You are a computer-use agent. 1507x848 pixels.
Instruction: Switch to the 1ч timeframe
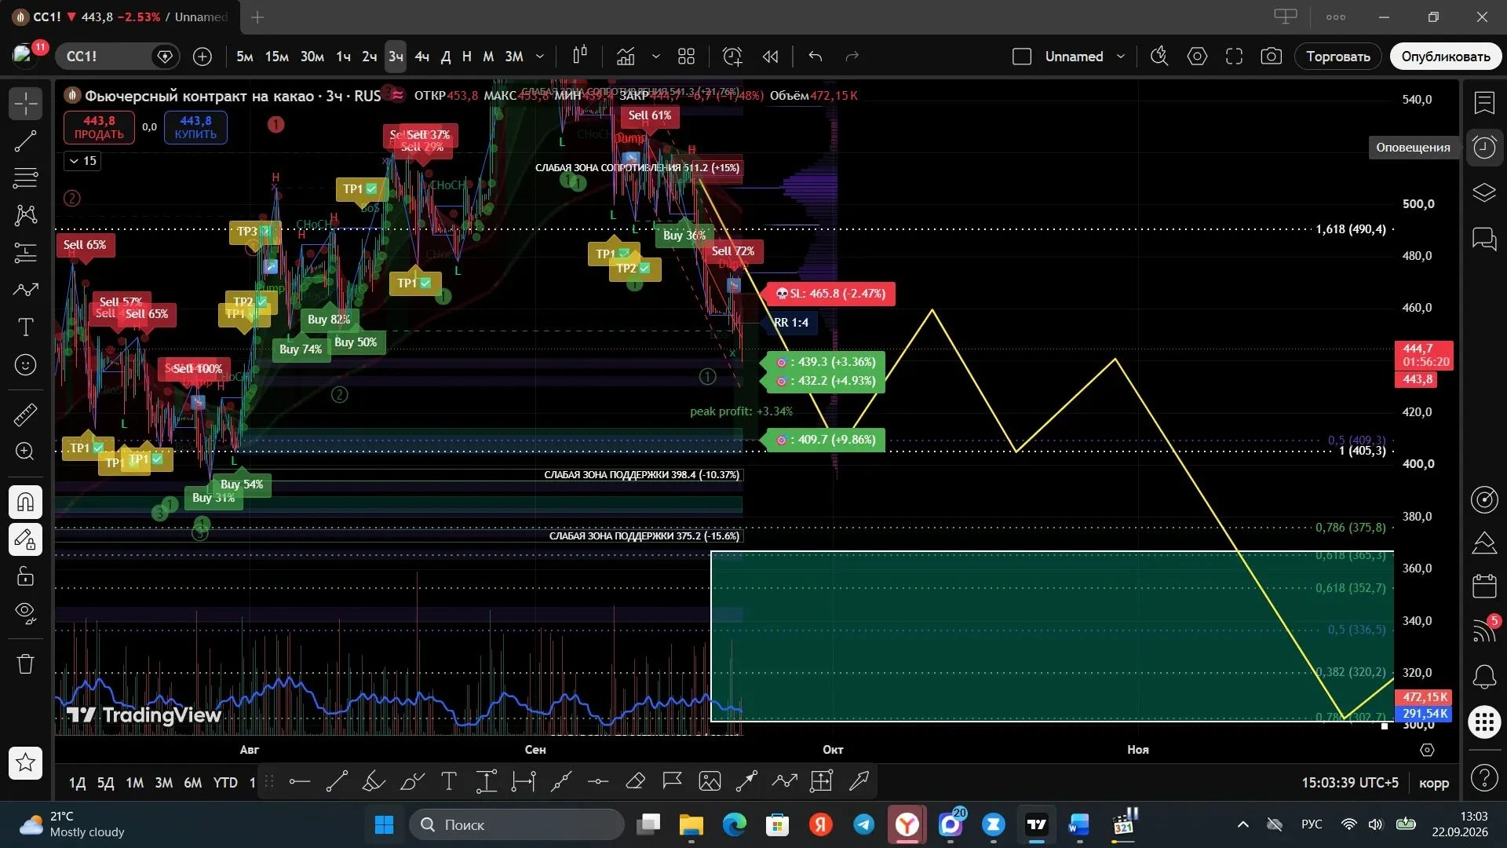coord(343,57)
